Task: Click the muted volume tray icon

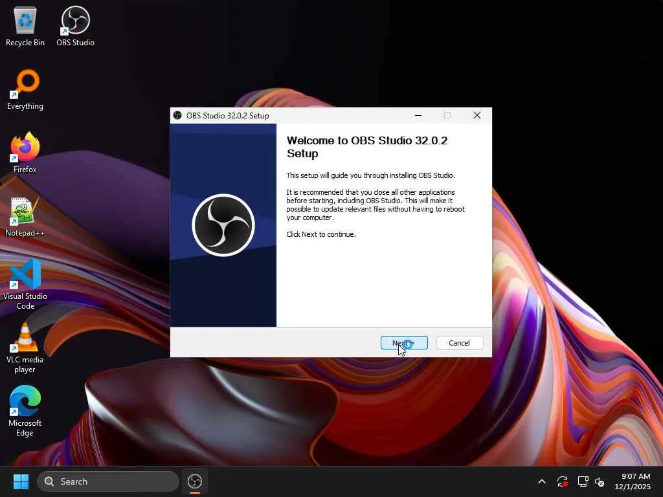Action: pyautogui.click(x=600, y=481)
